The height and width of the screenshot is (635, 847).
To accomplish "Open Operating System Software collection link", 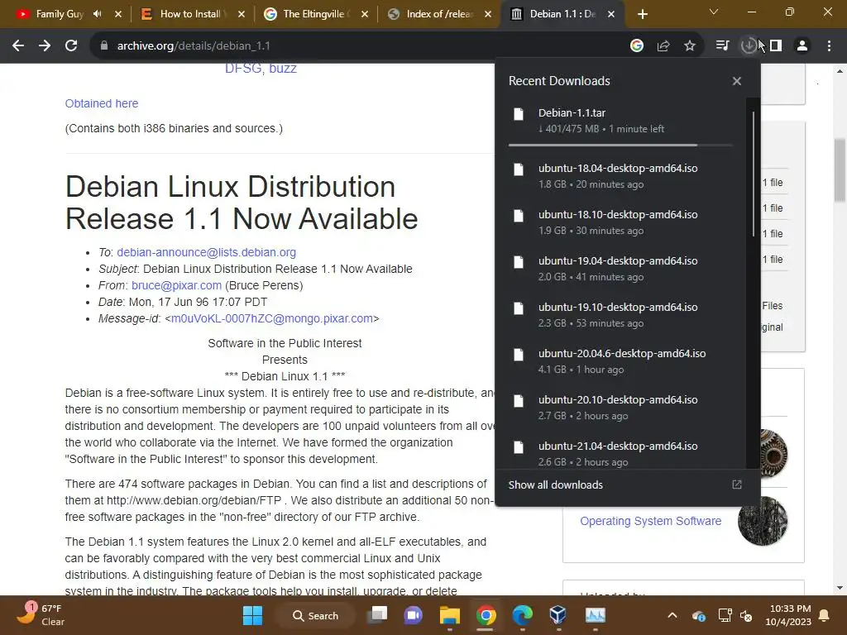I will point(650,521).
